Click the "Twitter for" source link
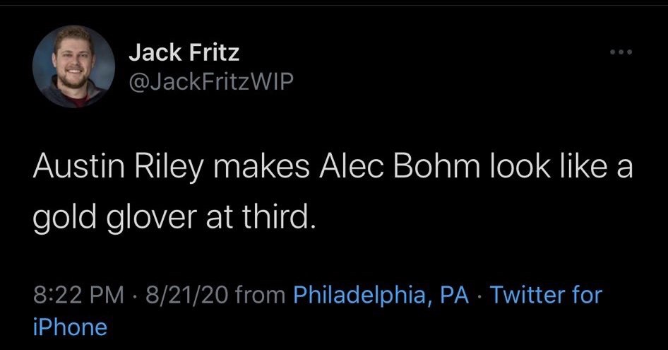Image resolution: width=668 pixels, height=350 pixels. click(x=546, y=294)
